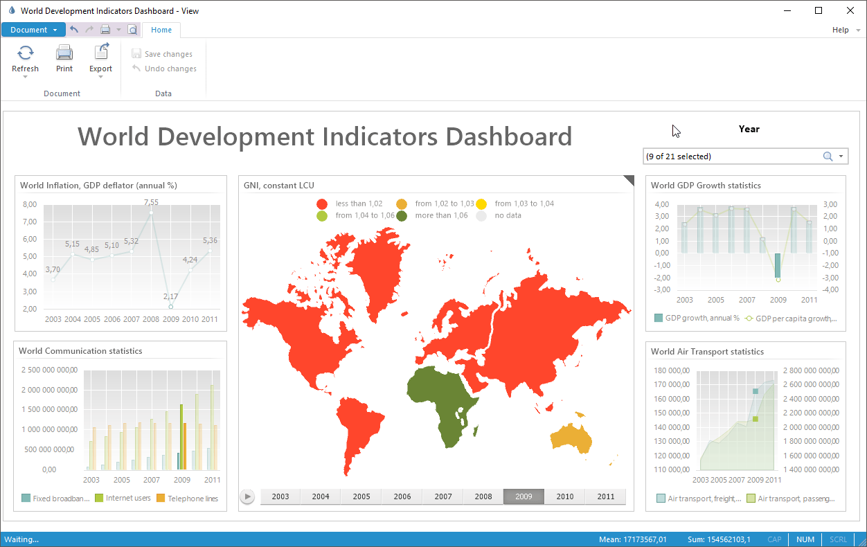Toggle the GDP growth, annual % legend
867x547 pixels.
tap(697, 319)
